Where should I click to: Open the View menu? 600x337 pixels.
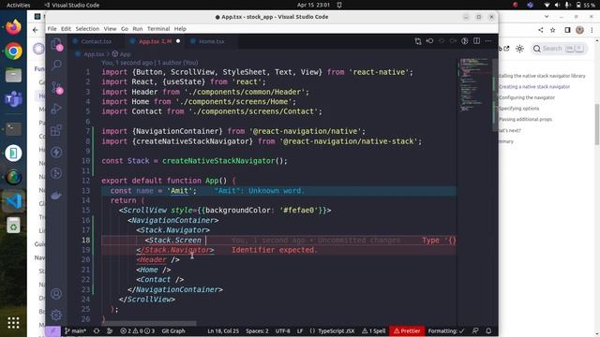click(110, 29)
